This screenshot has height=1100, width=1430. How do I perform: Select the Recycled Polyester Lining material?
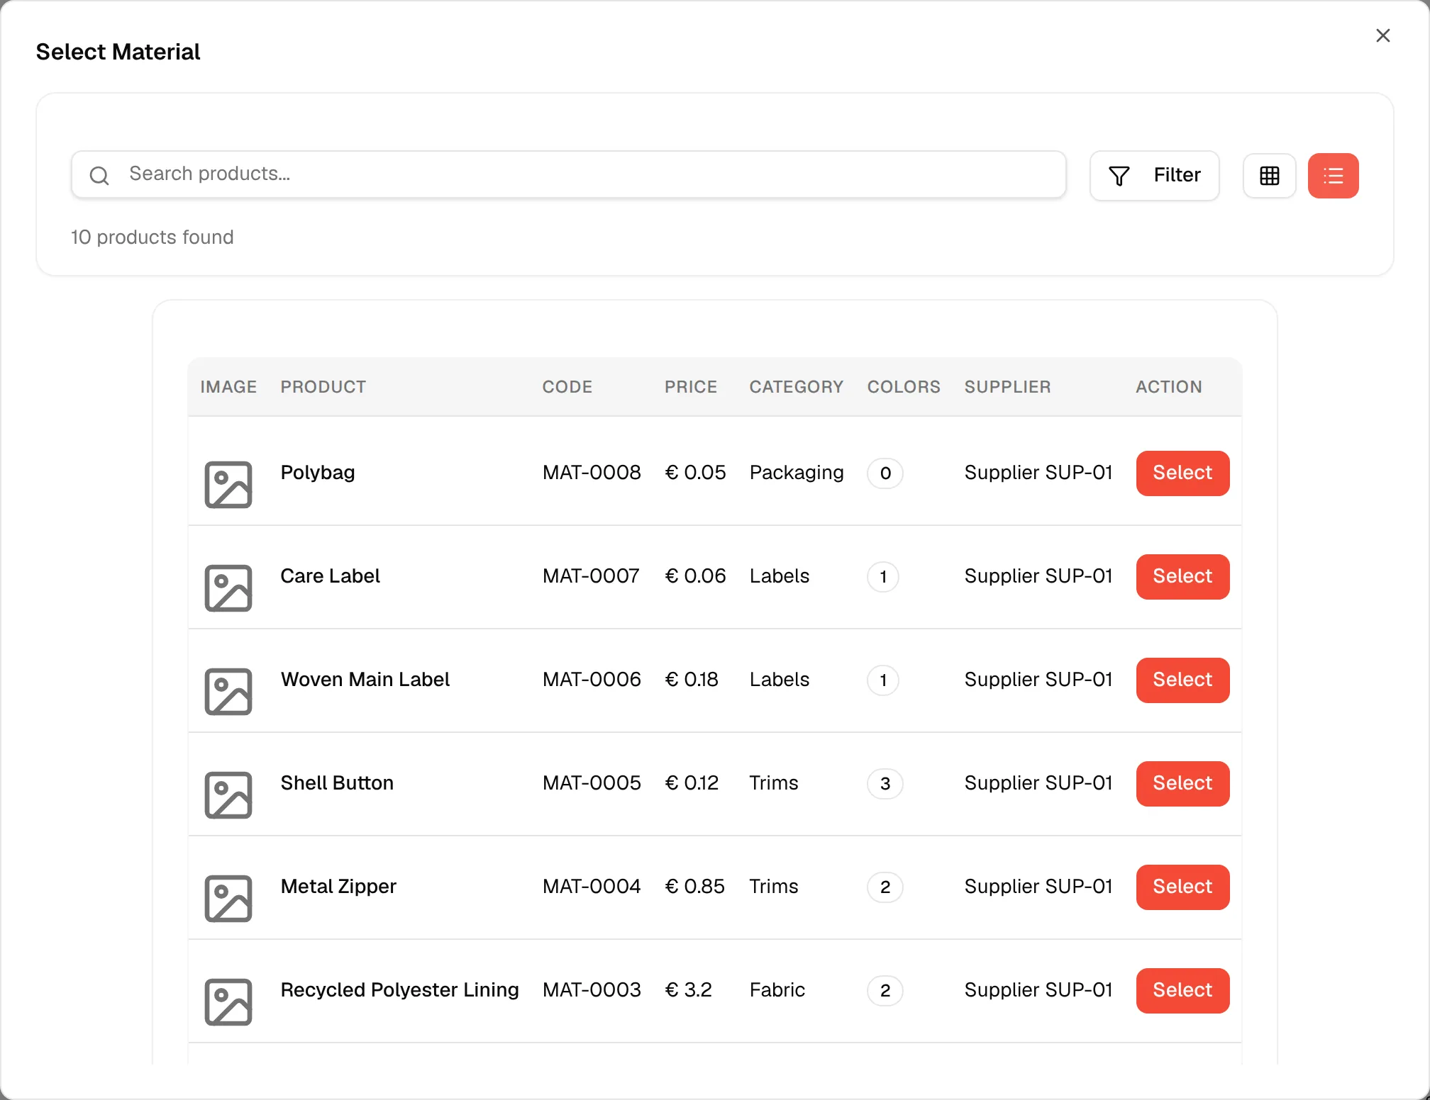pyautogui.click(x=1182, y=990)
